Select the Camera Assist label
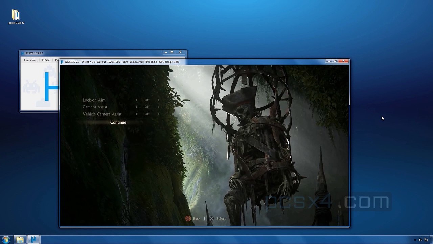This screenshot has height=244, width=433. tap(95, 107)
